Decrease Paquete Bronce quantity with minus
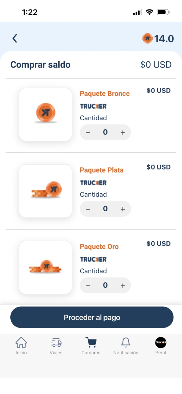This screenshot has width=182, height=394. click(x=88, y=133)
